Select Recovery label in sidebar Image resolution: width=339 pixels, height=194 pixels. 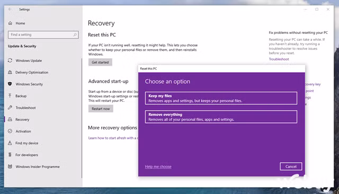click(x=22, y=119)
